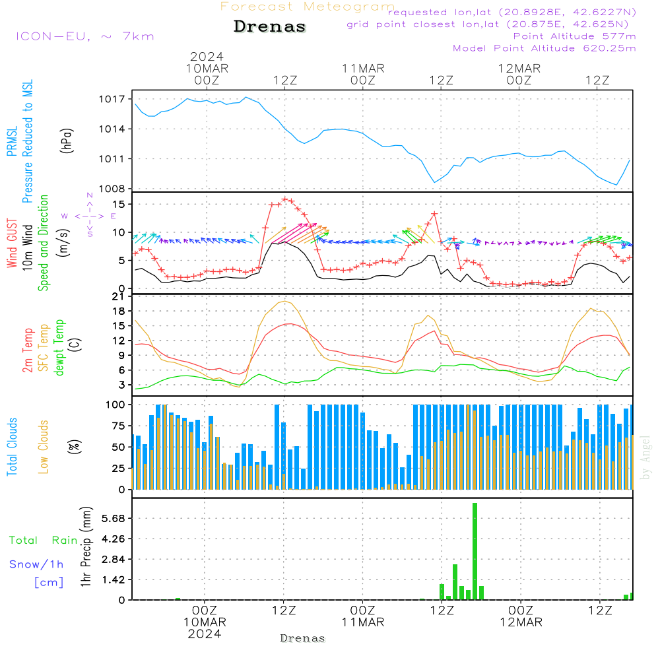Viewport: 660px width, 660px height.
Task: Click the Total Rain legend label
Action: [x=43, y=540]
